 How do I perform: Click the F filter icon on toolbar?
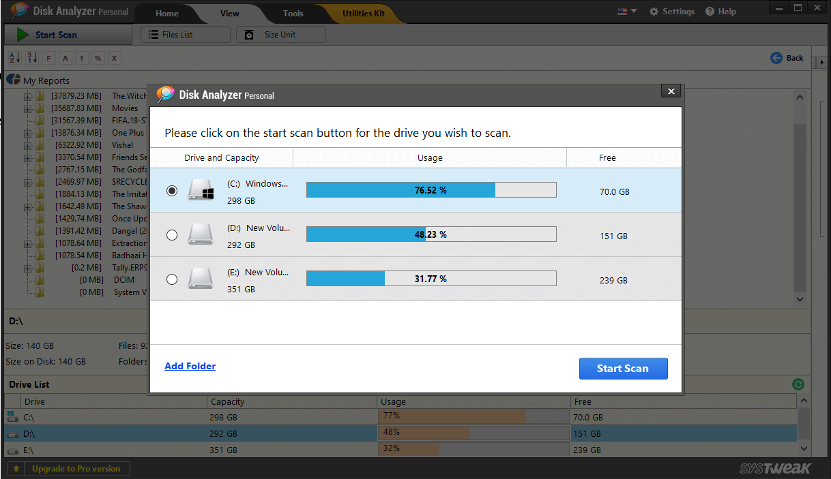click(x=48, y=58)
